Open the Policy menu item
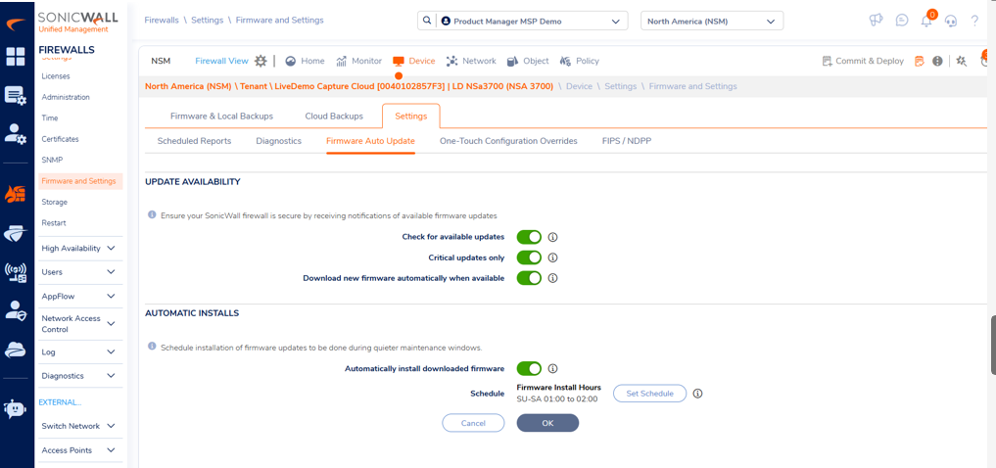Viewport: 996px width, 468px height. (x=580, y=61)
